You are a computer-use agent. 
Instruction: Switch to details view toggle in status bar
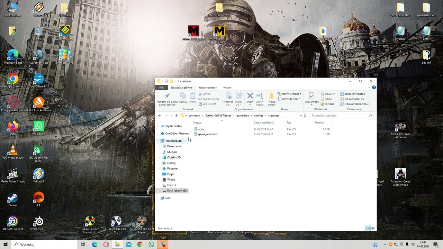click(368, 229)
